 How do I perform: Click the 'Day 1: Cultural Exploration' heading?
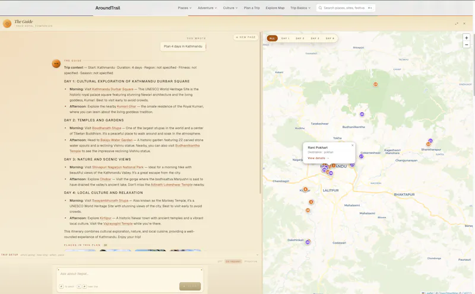(126, 81)
